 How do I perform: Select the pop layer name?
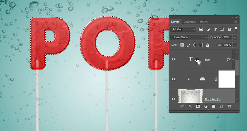pos(207,60)
